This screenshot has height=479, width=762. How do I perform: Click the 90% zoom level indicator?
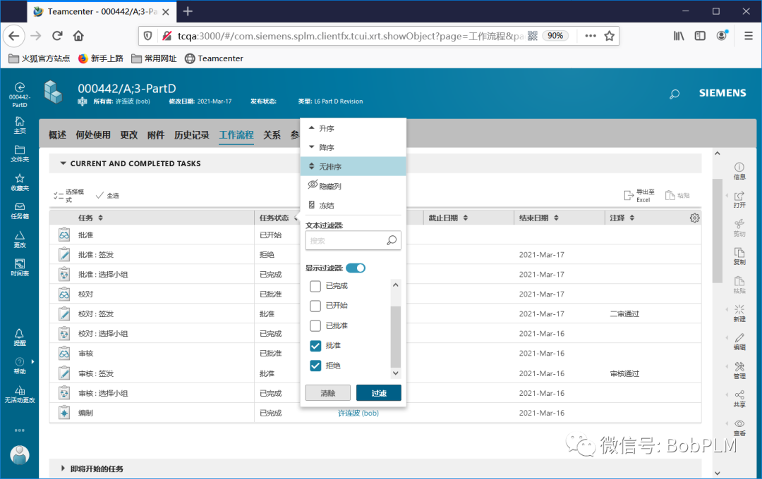pyautogui.click(x=555, y=35)
